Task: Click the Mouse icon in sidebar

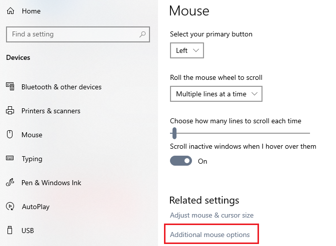Action: (x=9, y=135)
